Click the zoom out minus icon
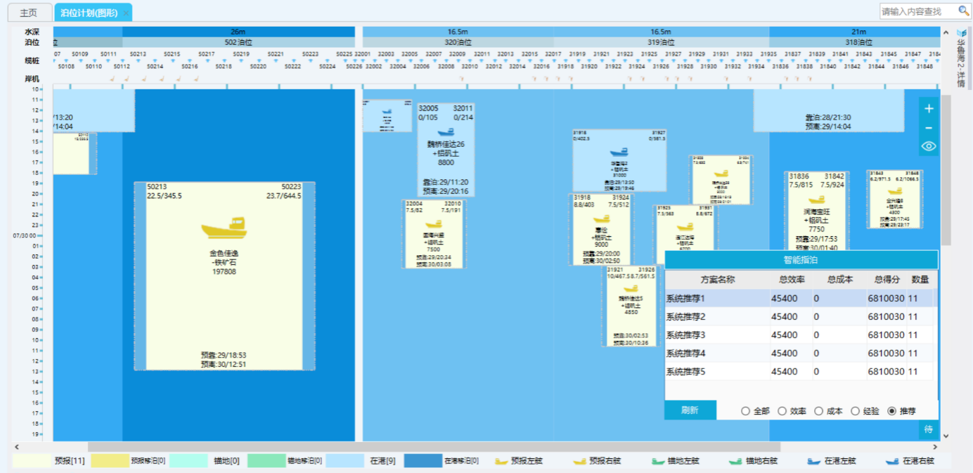The image size is (973, 473). tap(929, 128)
